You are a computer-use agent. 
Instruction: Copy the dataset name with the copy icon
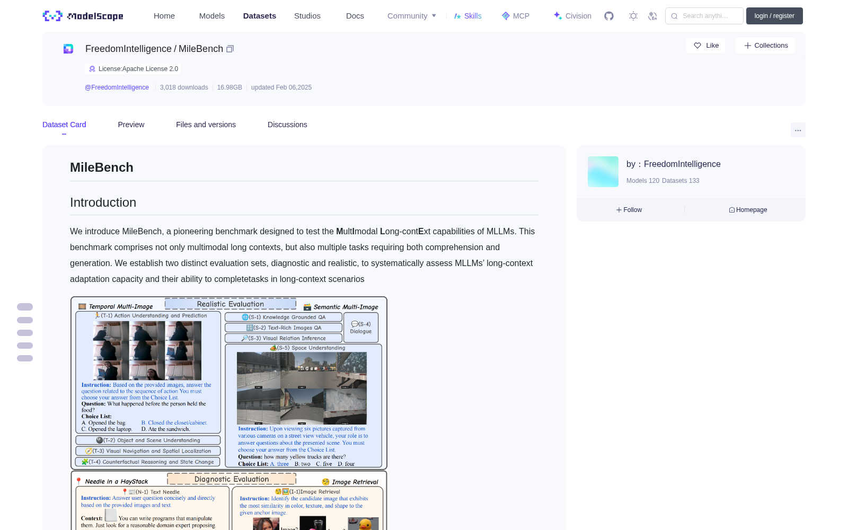point(230,49)
